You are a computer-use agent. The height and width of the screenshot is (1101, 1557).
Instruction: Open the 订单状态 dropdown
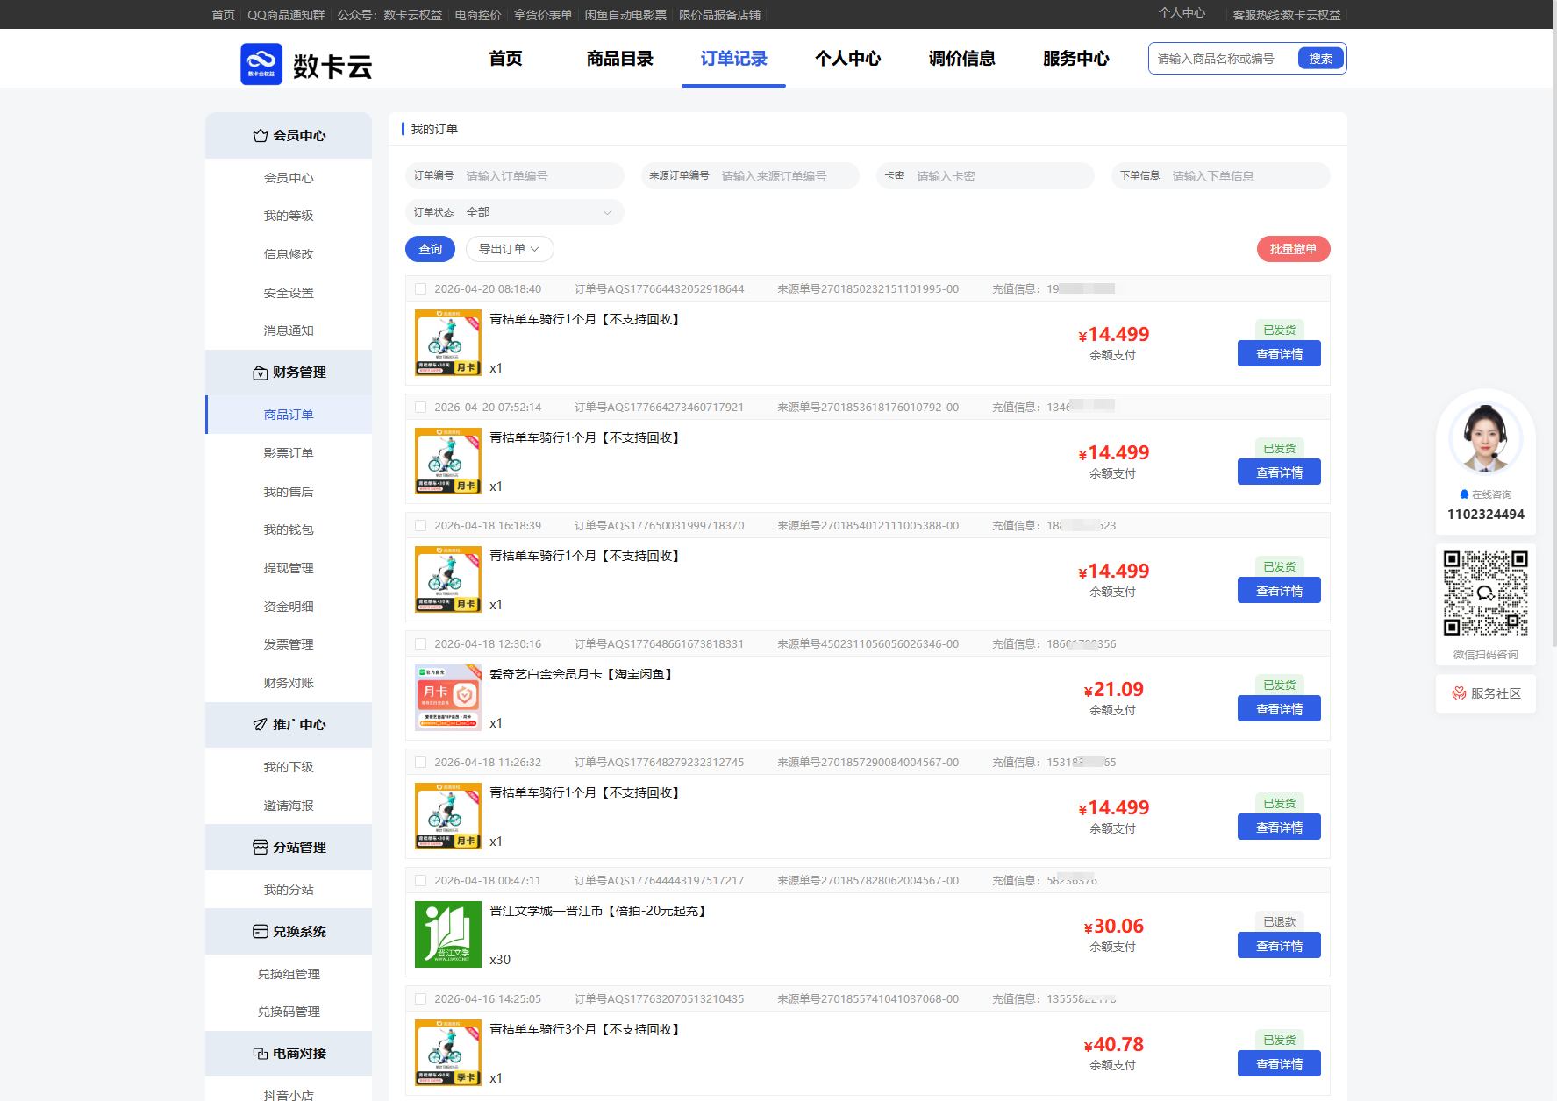click(x=515, y=212)
